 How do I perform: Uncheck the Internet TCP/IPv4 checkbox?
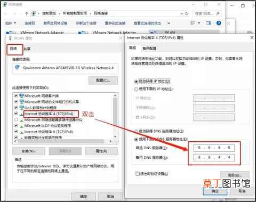(16, 114)
